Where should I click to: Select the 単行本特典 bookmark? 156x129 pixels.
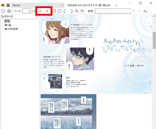pyautogui.click(x=11, y=29)
